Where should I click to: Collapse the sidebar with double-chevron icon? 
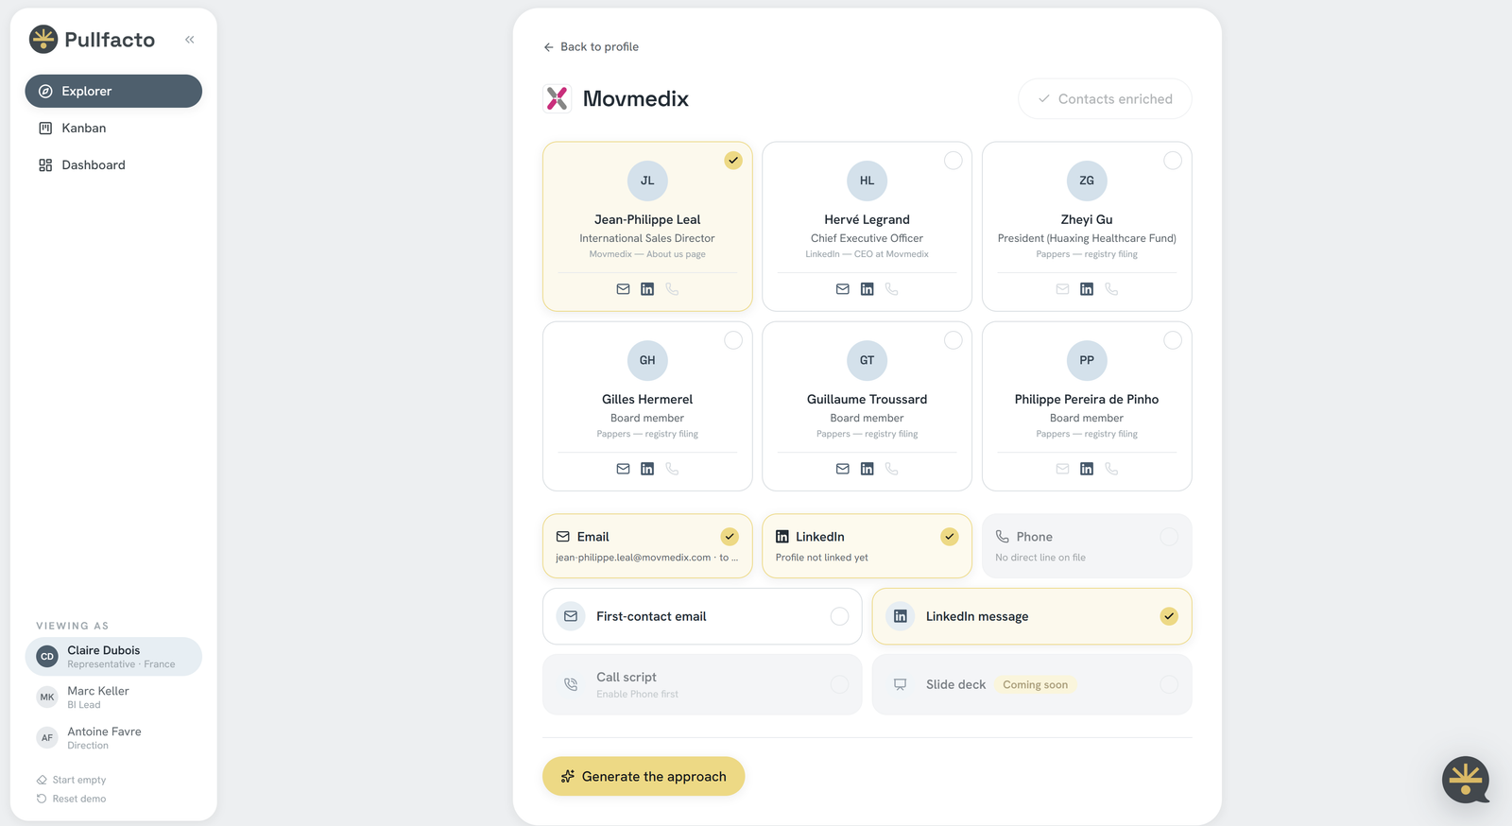pos(190,40)
